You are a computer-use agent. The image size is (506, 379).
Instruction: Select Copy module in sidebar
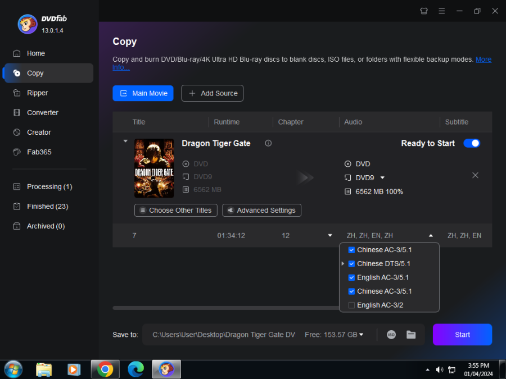tap(48, 73)
